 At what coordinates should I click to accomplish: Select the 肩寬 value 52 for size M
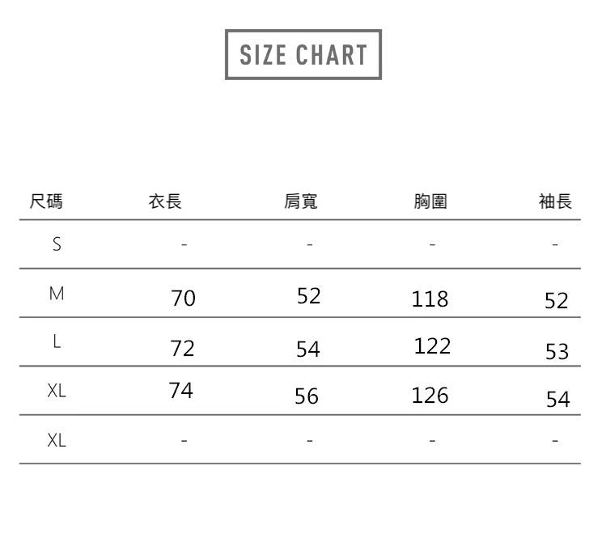(x=308, y=296)
